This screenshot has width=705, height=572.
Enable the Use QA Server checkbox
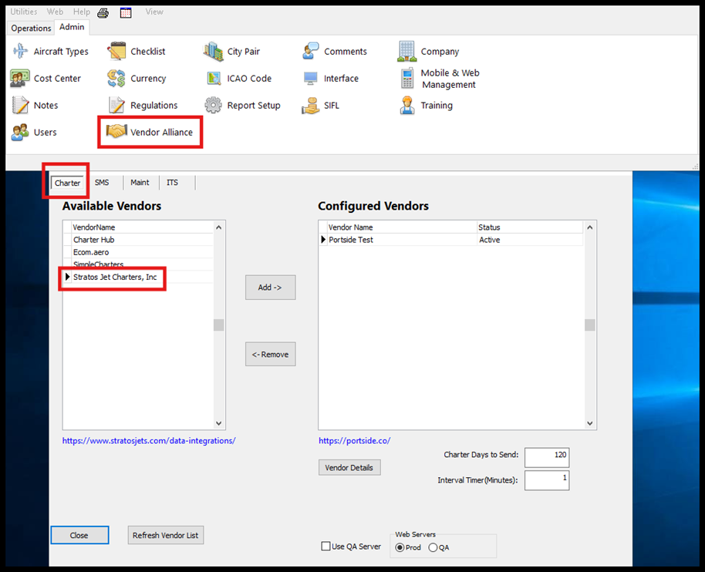[x=326, y=547]
